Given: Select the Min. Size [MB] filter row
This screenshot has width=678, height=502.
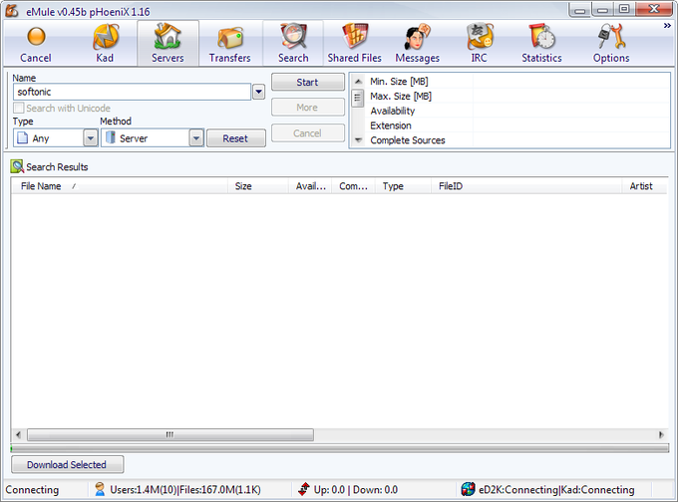Looking at the screenshot, I should (x=516, y=82).
